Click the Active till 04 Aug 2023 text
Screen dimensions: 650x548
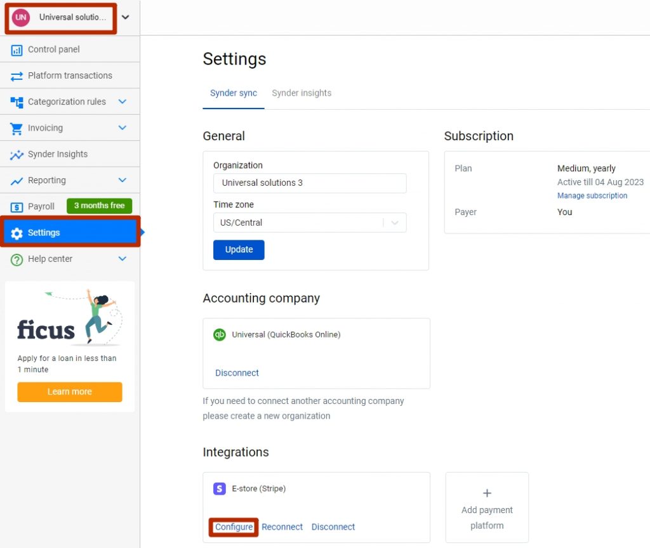coord(600,182)
